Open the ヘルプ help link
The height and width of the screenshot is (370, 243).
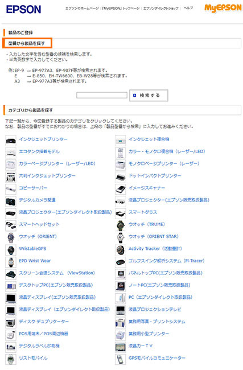pyautogui.click(x=188, y=8)
